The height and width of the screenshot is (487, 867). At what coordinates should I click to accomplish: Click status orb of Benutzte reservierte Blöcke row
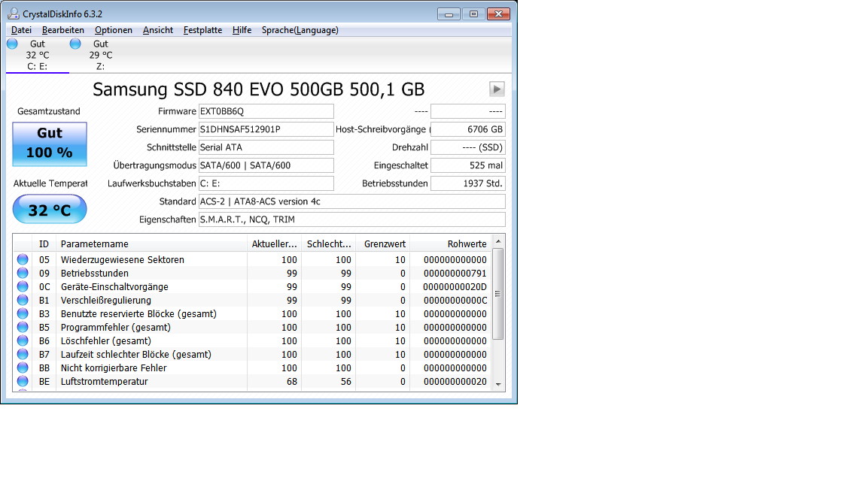(x=23, y=313)
